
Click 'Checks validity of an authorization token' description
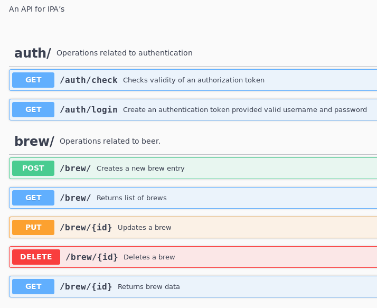point(193,80)
